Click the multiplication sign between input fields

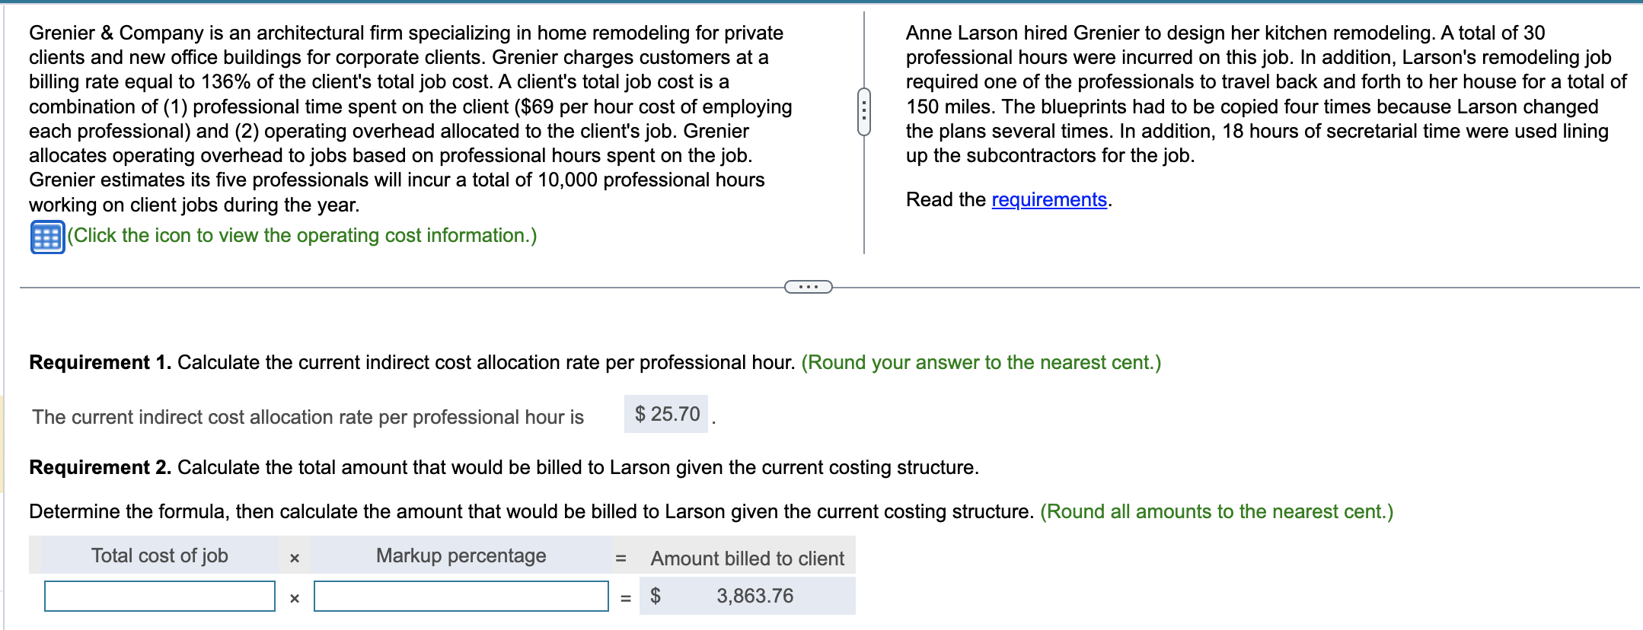tap(294, 597)
